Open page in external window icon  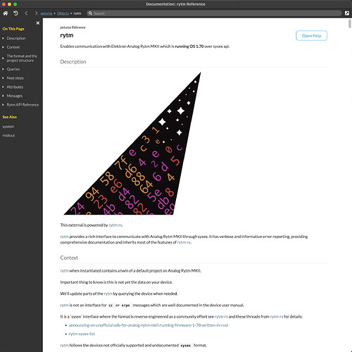[x=347, y=13]
